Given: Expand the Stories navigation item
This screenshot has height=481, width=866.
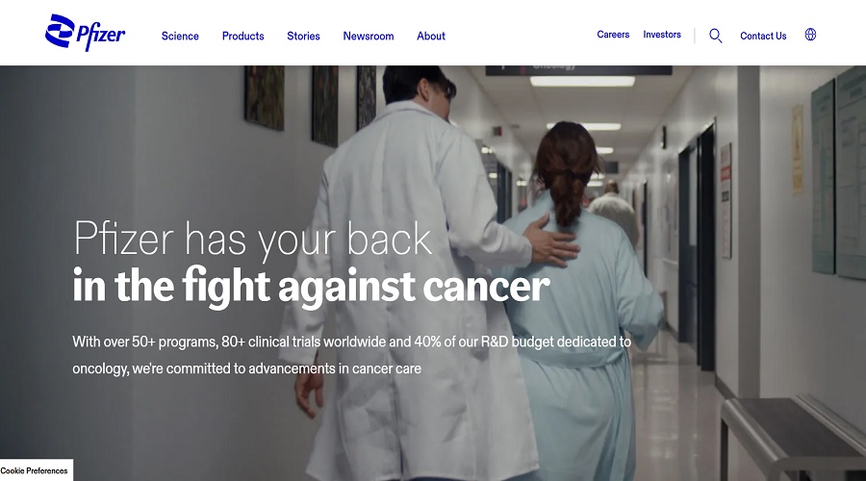Looking at the screenshot, I should pos(303,36).
